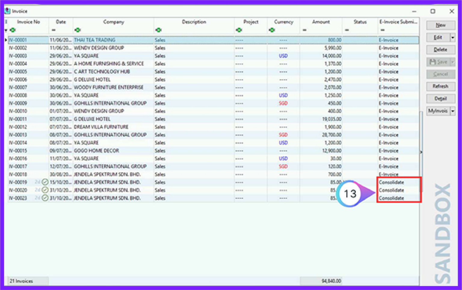Click the equals filter icon under Date
The height and width of the screenshot is (290, 462).
(x=53, y=30)
